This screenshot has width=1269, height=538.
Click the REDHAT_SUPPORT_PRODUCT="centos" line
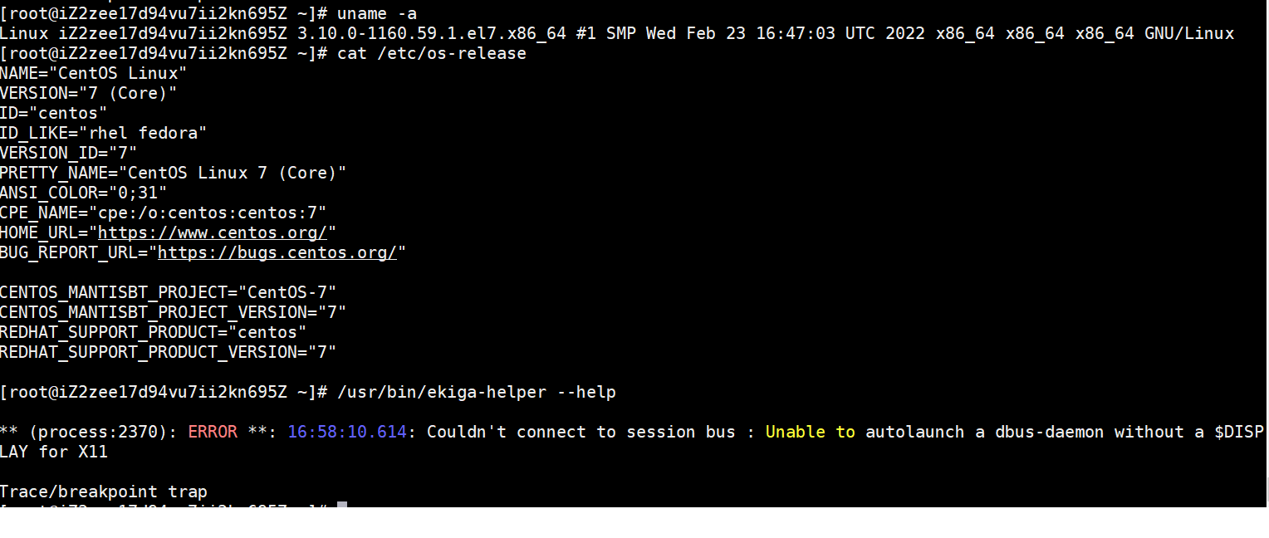153,332
